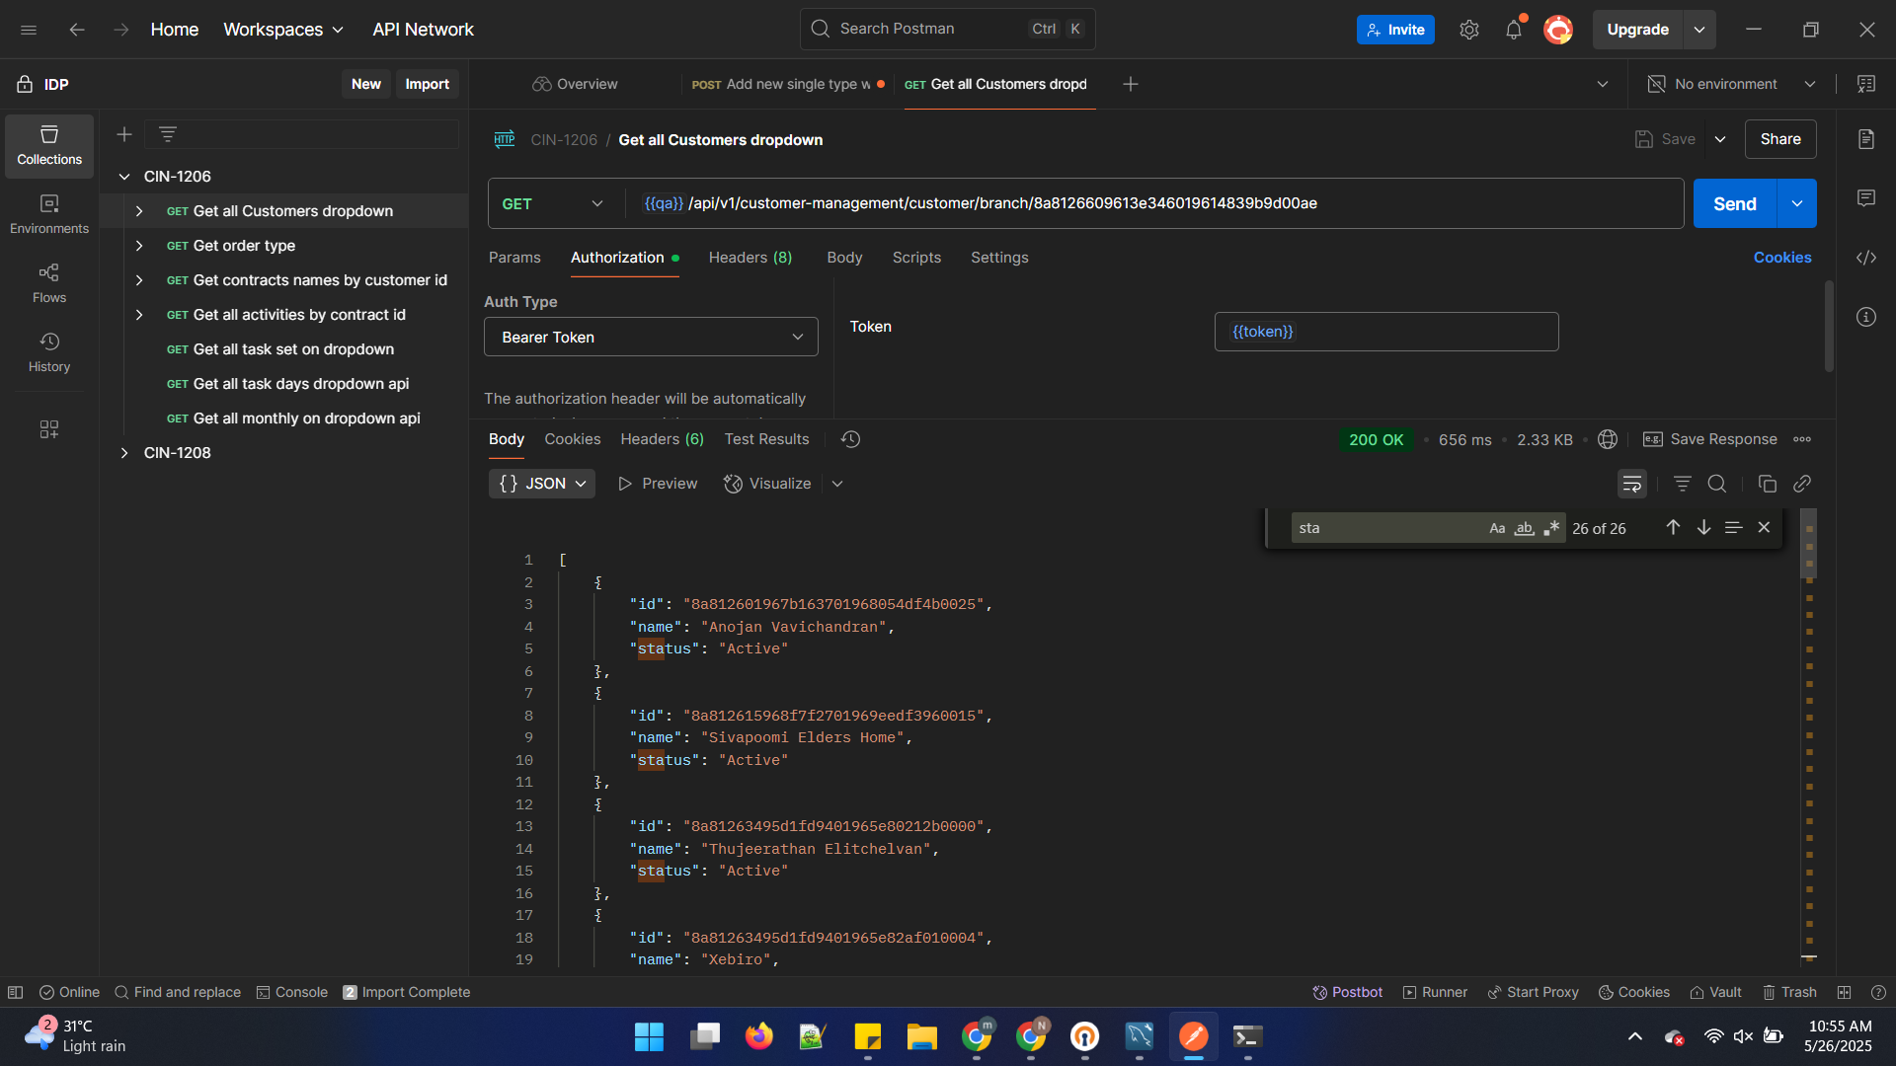Switch to the Params tab
1896x1066 pixels.
point(514,258)
